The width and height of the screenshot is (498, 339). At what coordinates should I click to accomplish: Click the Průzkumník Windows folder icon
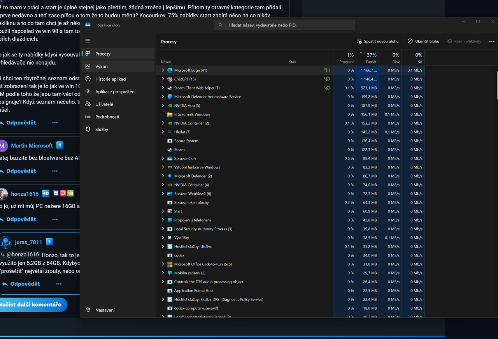(170, 114)
